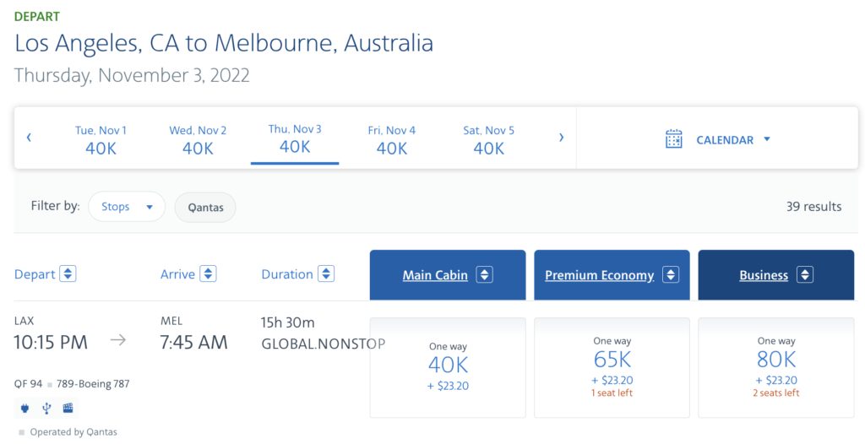The image size is (865, 444).
Task: Click the in-flight entertainment amenity icon
Action: click(68, 409)
